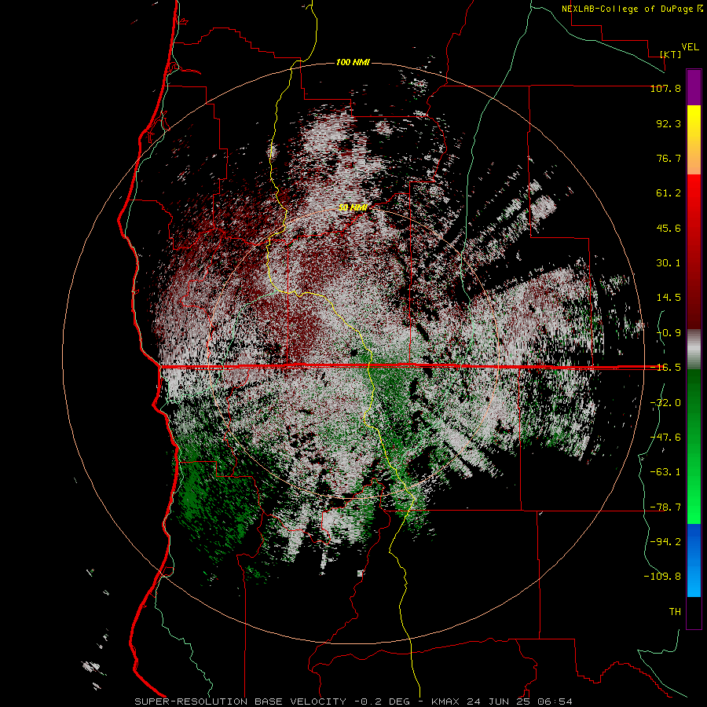The image size is (707, 707).
Task: Select the 76.7 legend value
Action: tap(669, 158)
